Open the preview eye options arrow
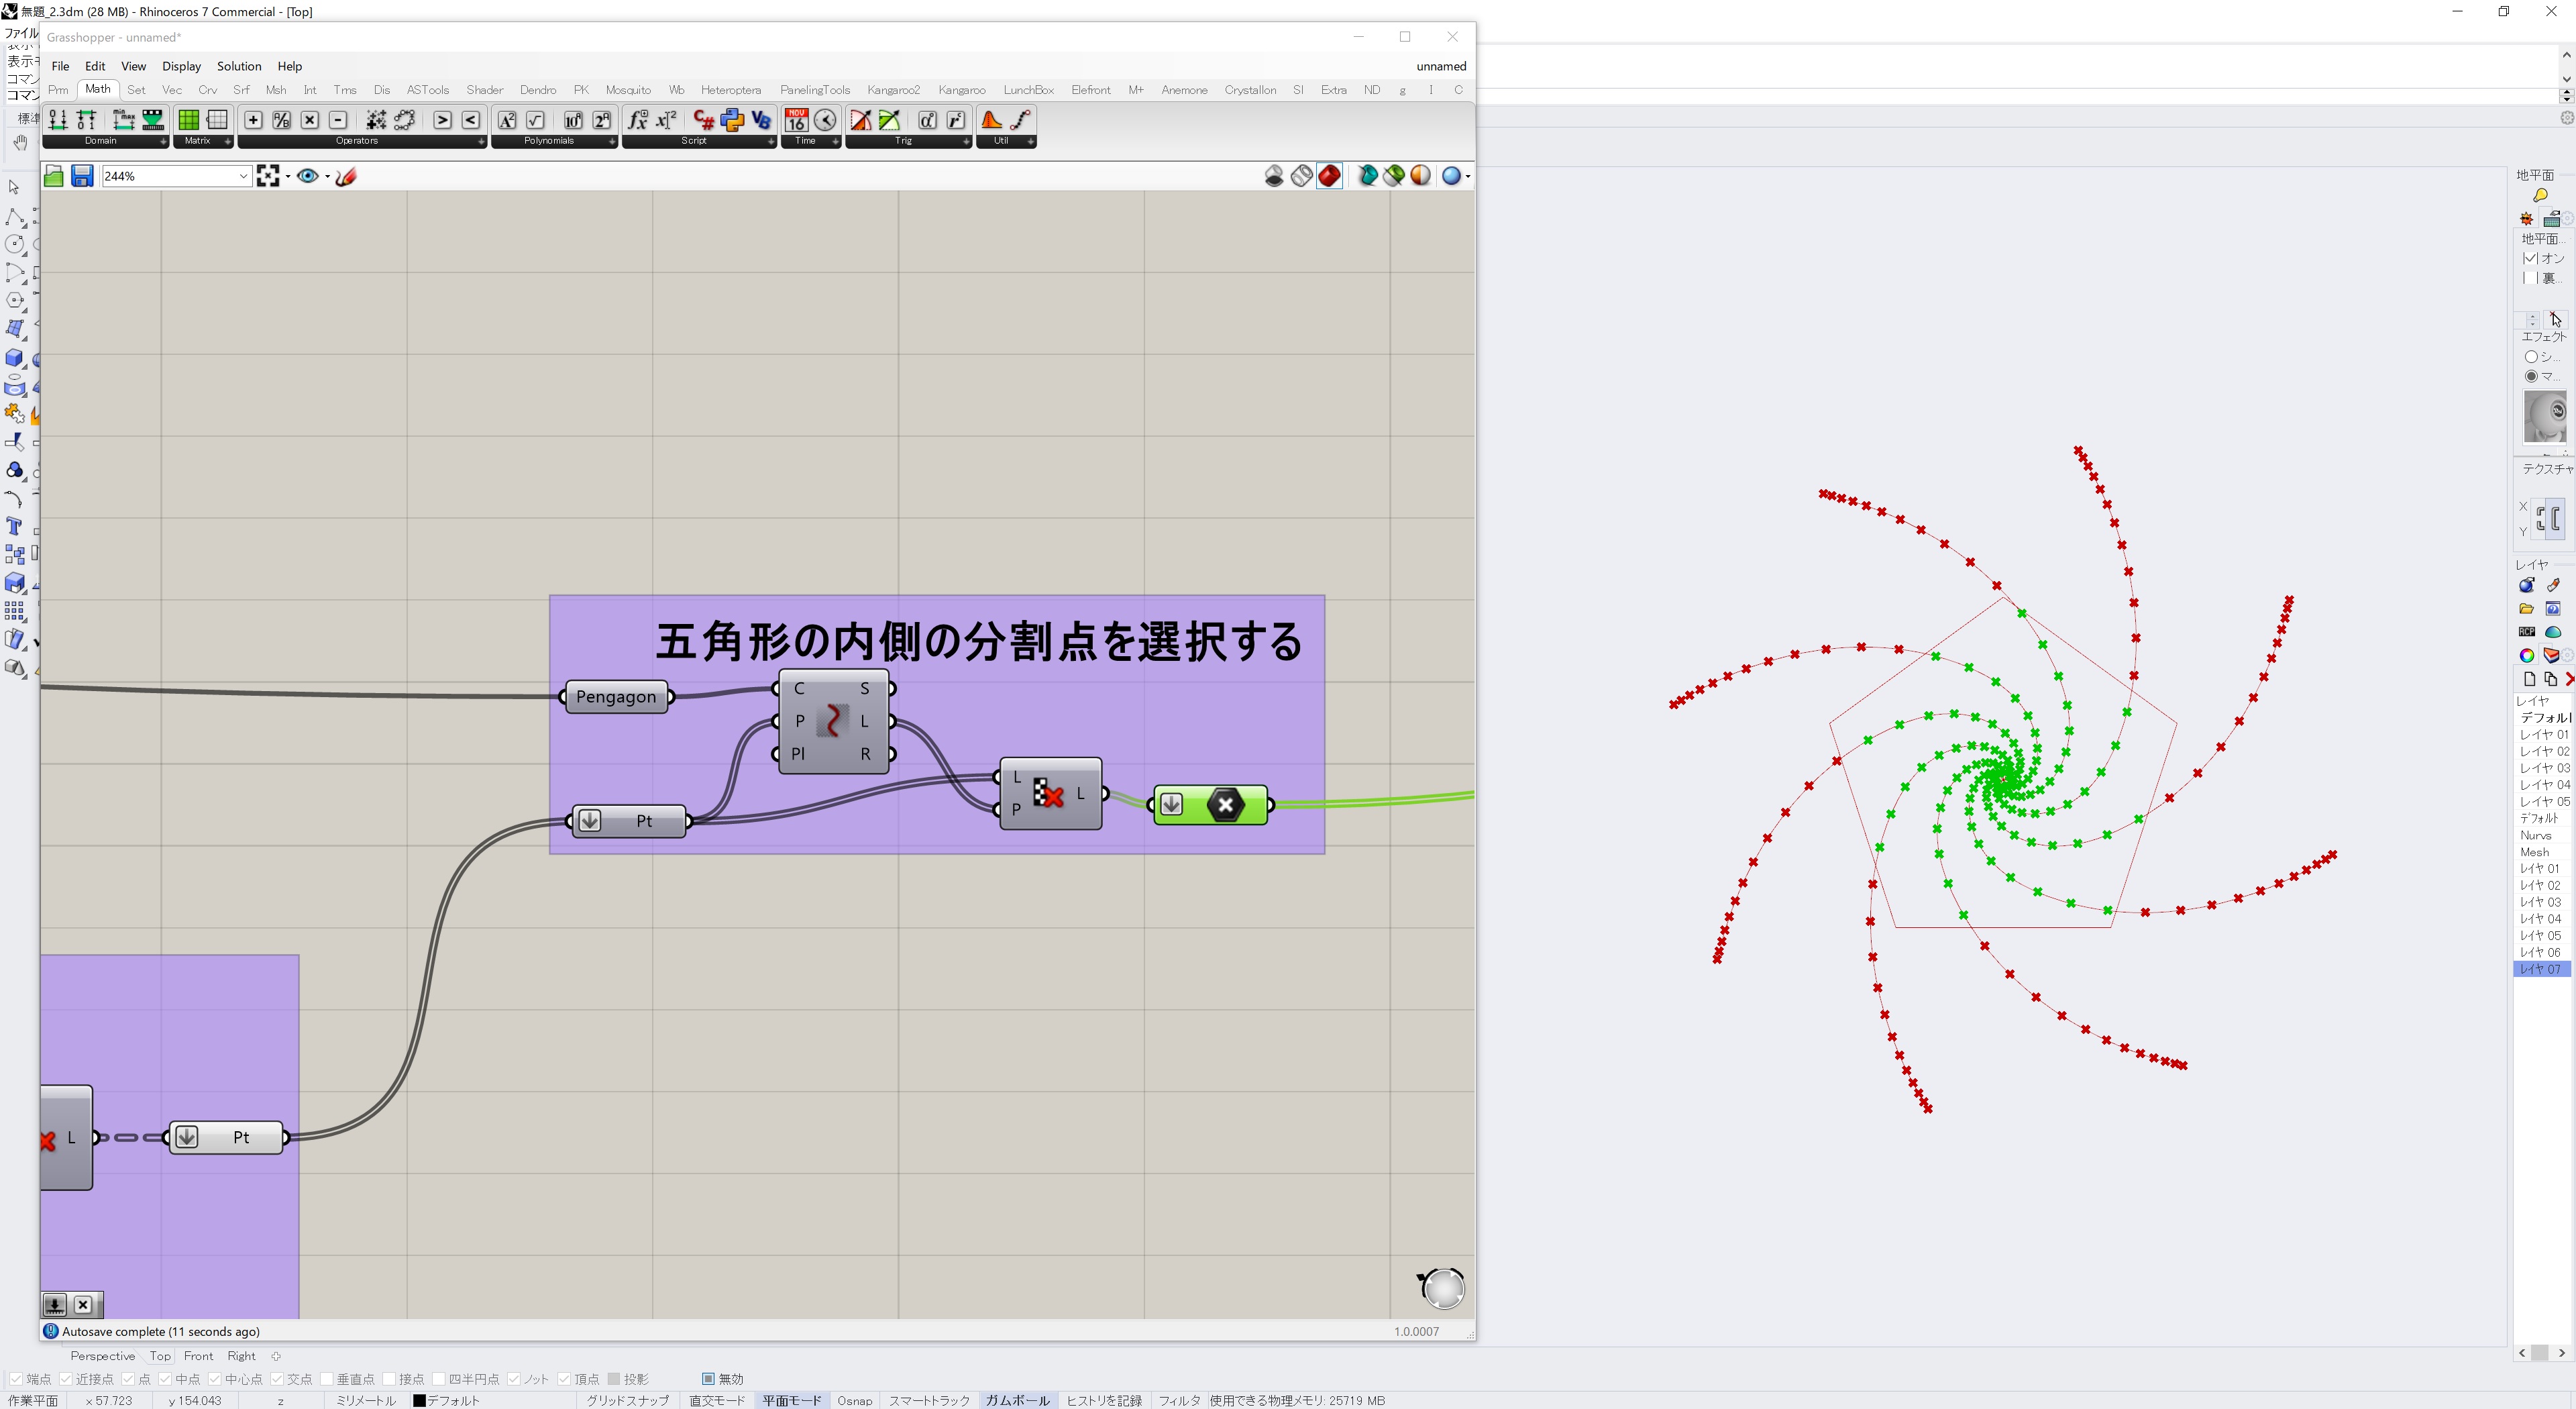 click(x=327, y=177)
